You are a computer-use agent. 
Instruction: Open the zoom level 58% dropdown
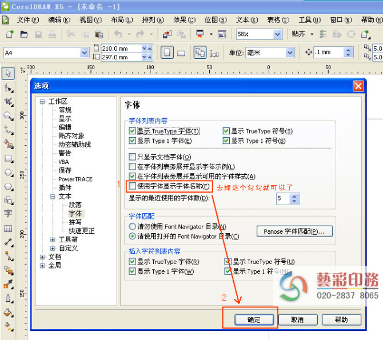(277, 34)
